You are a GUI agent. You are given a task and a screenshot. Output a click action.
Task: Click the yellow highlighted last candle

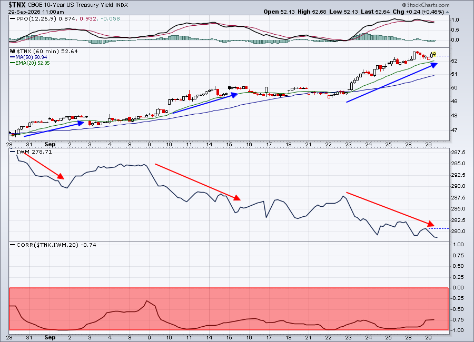coord(434,54)
